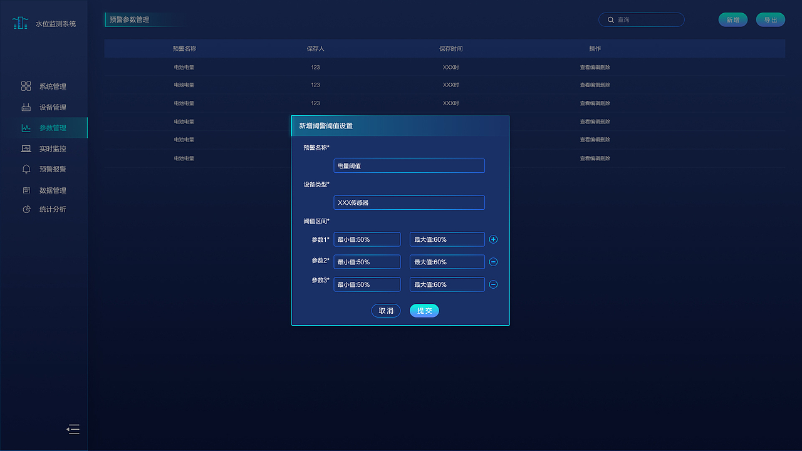The height and width of the screenshot is (451, 802).
Task: Click 参数3 最大值:60% field
Action: click(447, 284)
